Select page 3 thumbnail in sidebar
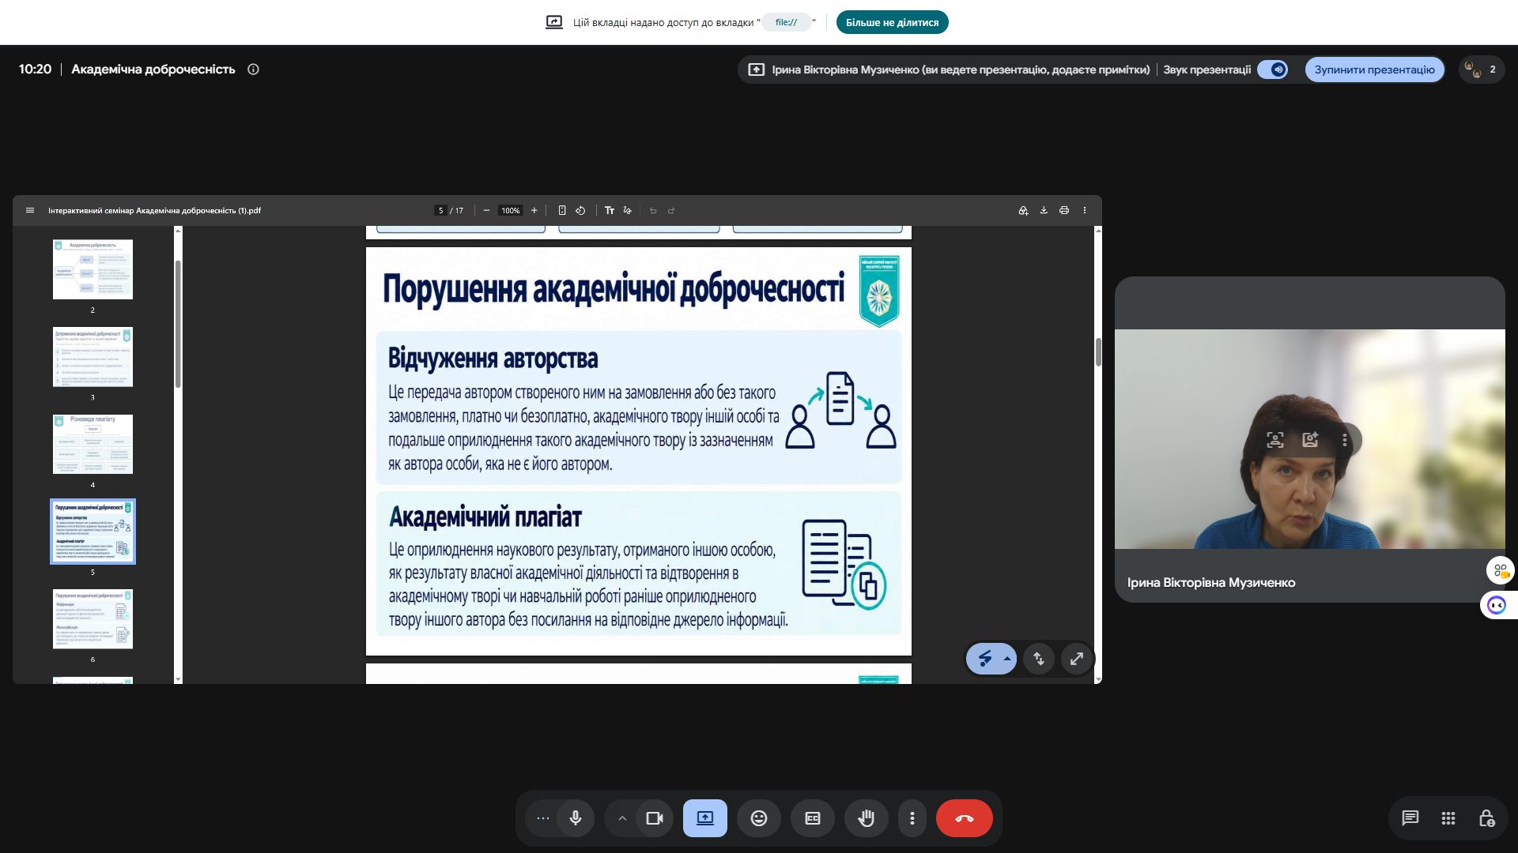Viewport: 1518px width, 853px height. click(93, 357)
